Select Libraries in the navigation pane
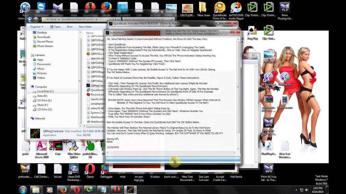The width and height of the screenshot is (346, 194). coord(40,55)
